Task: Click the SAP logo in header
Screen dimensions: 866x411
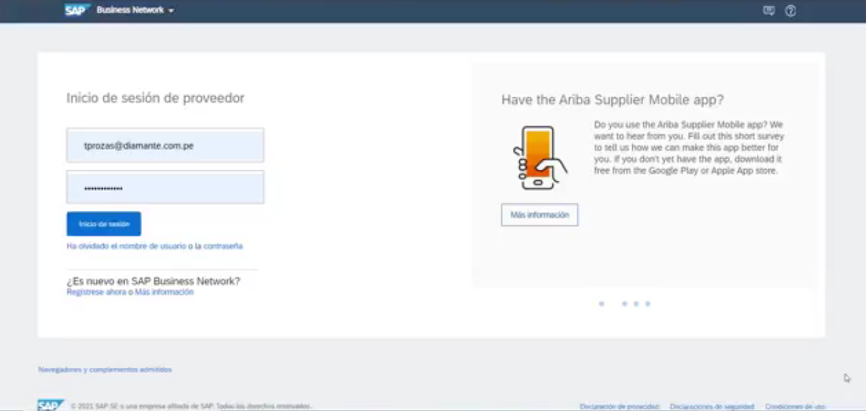Action: coord(77,10)
